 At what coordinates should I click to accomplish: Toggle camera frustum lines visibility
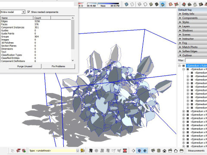coord(113,151)
